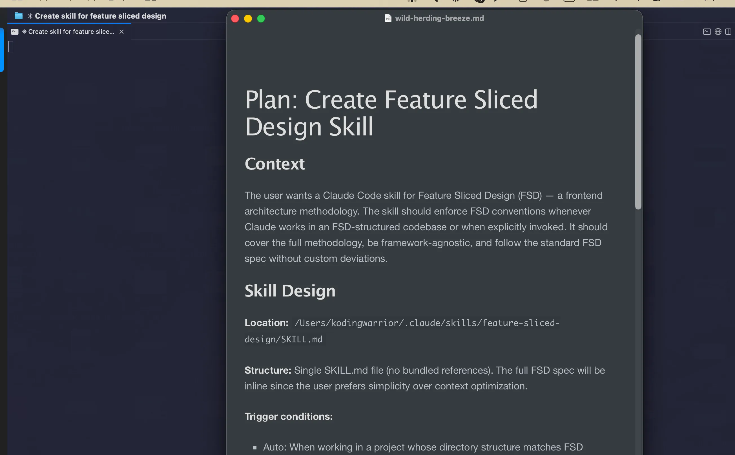Close the markdown preview with red button

(235, 19)
